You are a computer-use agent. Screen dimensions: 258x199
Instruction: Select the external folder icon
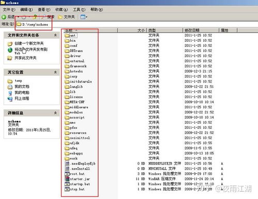click(x=67, y=61)
